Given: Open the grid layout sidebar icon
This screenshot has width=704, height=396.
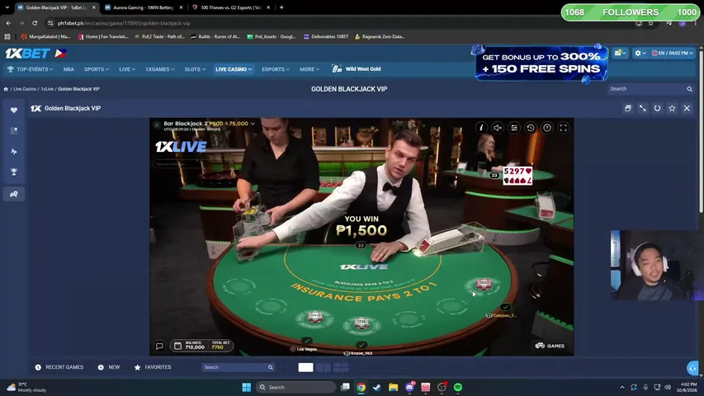Looking at the screenshot, I should coord(14,130).
